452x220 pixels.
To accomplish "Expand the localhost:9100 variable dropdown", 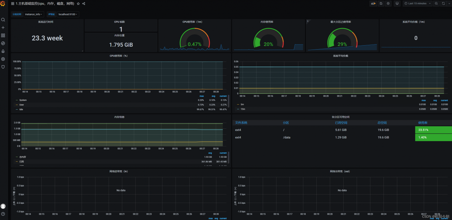I will [x=68, y=15].
